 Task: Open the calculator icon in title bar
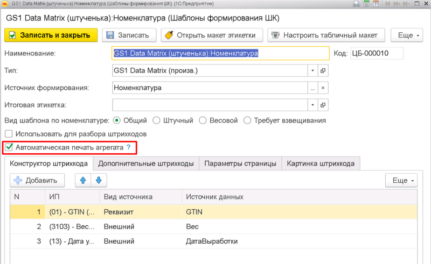[x=366, y=4]
